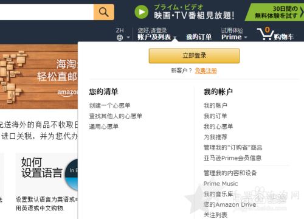This screenshot has height=219, width=304.
Task: Open 我的订单 link in account column
Action: tap(215, 116)
